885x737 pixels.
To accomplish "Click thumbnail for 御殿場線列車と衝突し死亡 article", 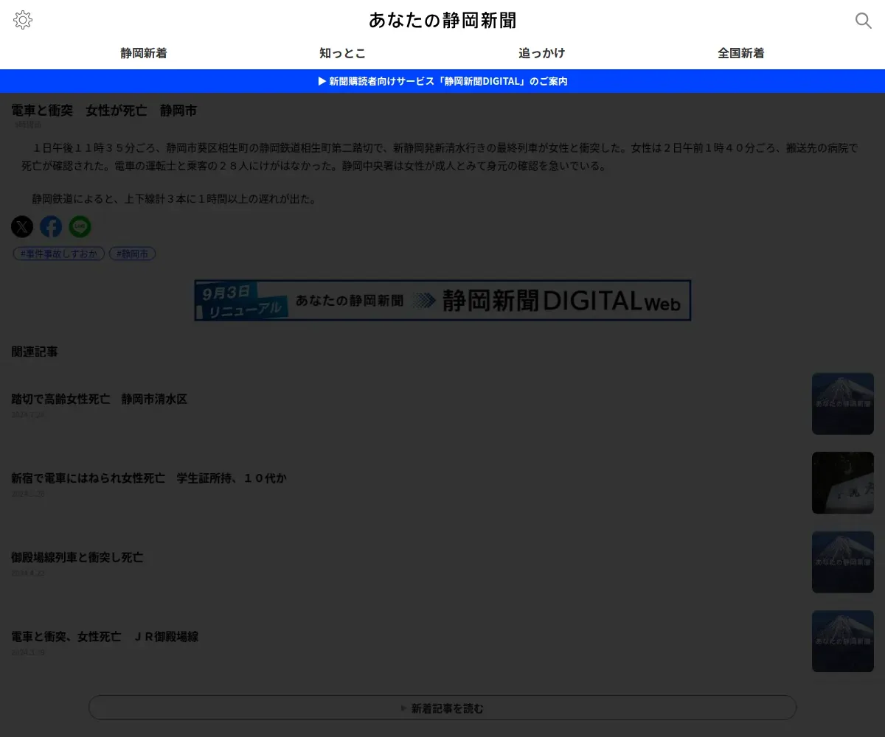I will pos(843,562).
